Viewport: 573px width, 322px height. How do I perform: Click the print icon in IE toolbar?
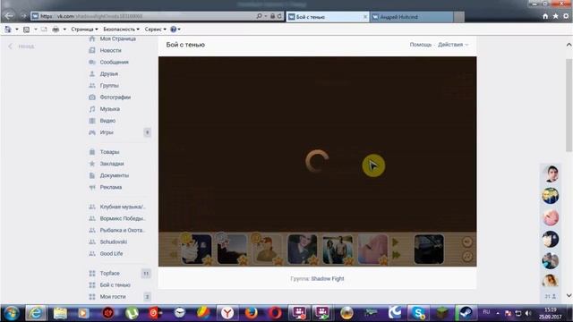pyautogui.click(x=56, y=30)
